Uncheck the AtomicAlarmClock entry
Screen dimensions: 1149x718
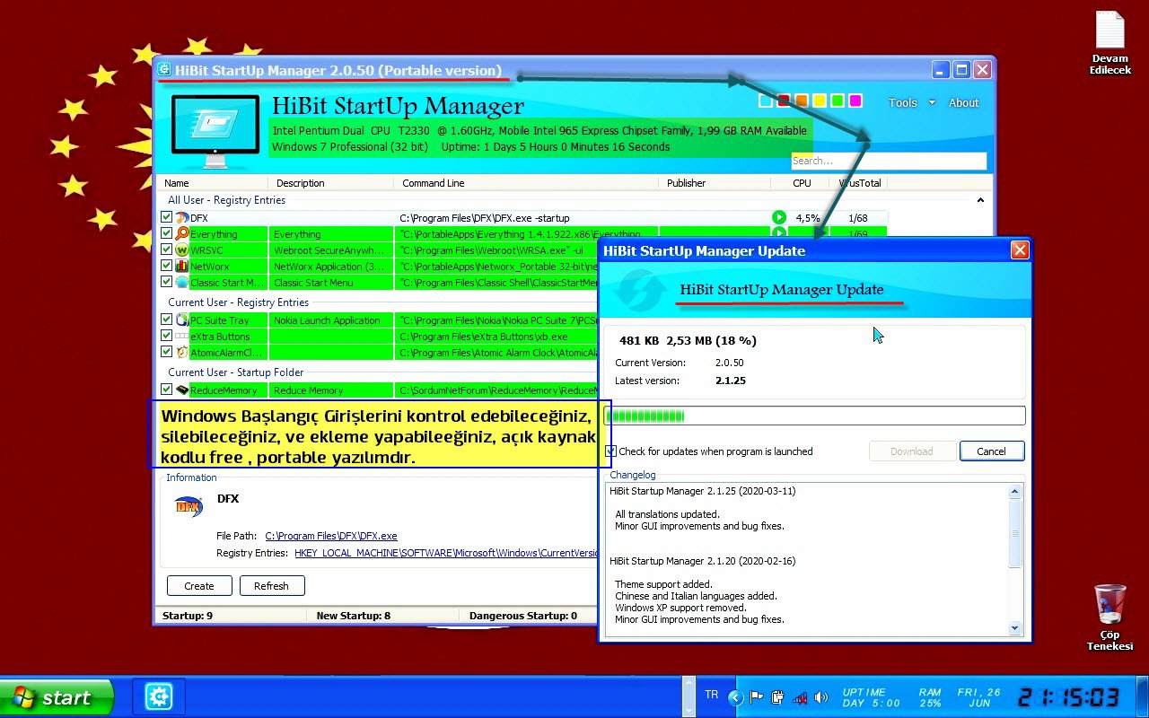tap(167, 353)
